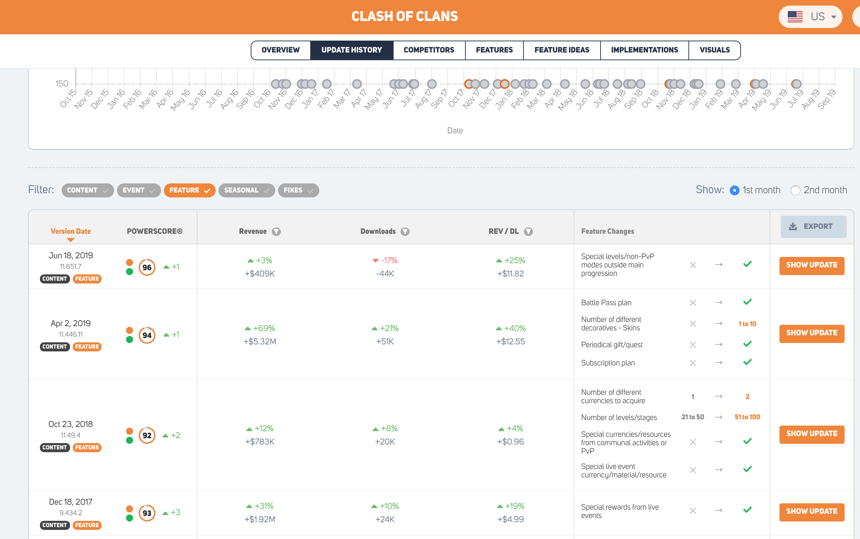
Task: Click the +$12.55 REV/DL value
Action: [x=511, y=342]
